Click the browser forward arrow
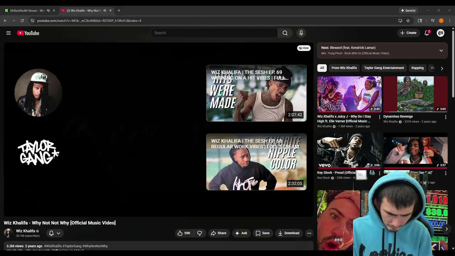The height and width of the screenshot is (256, 455). (14, 21)
